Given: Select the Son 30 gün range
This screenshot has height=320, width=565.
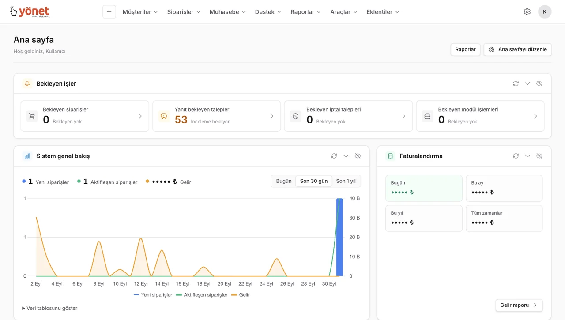Looking at the screenshot, I should point(314,181).
